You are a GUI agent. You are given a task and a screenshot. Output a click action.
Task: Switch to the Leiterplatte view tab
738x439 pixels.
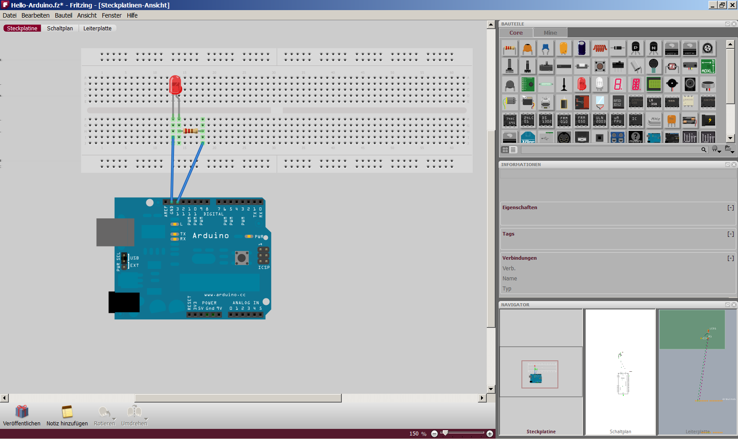[98, 28]
